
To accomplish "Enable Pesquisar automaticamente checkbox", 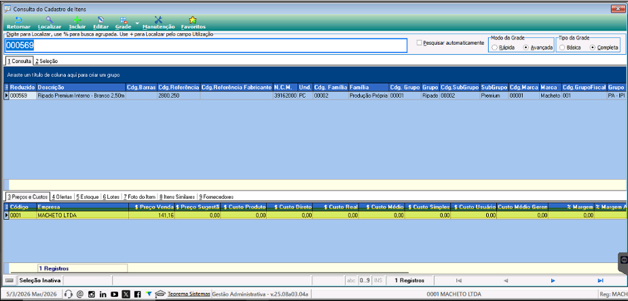I will coord(420,43).
